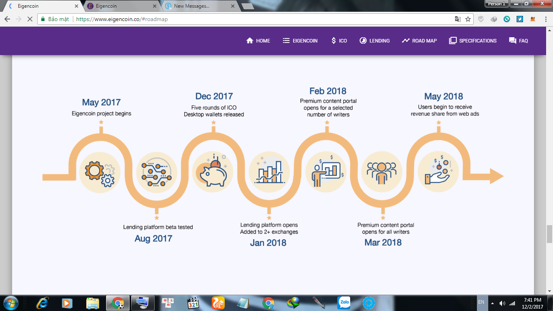The width and height of the screenshot is (553, 311).
Task: Open the SPECIFICATIONS navigation item
Action: coord(473,40)
